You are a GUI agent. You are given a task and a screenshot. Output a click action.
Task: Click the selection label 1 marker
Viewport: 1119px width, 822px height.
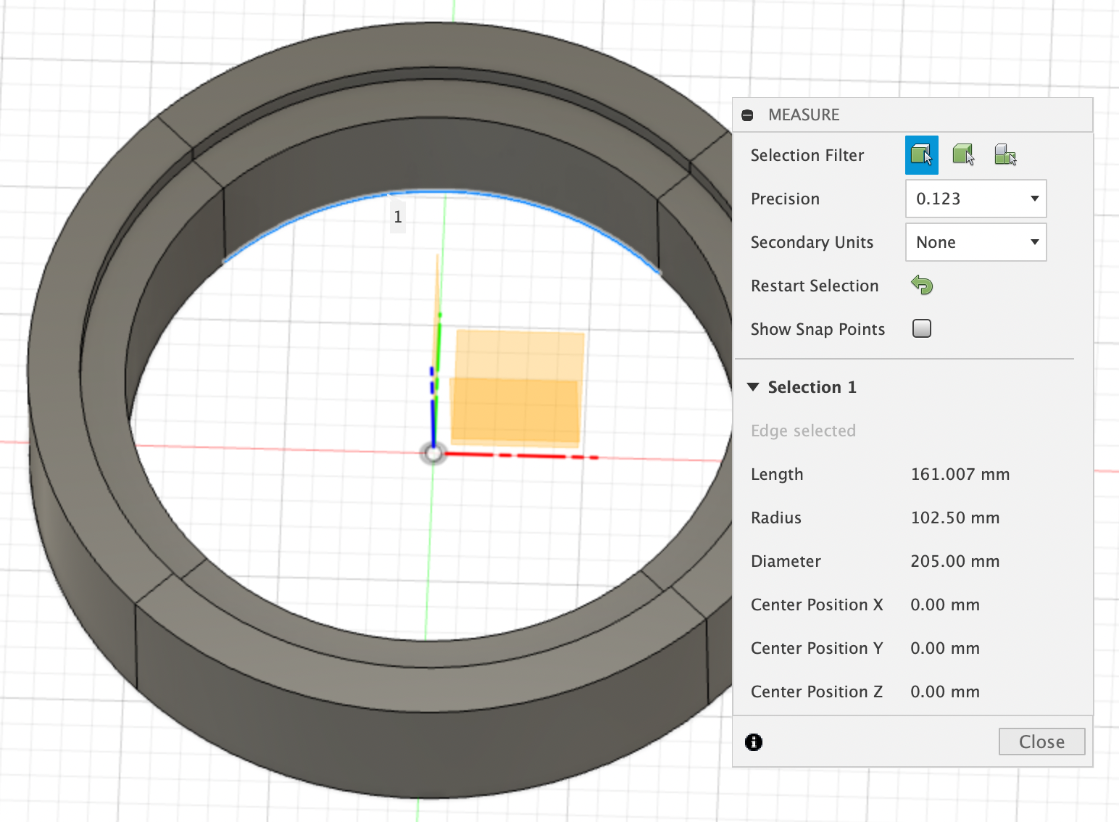pos(397,217)
